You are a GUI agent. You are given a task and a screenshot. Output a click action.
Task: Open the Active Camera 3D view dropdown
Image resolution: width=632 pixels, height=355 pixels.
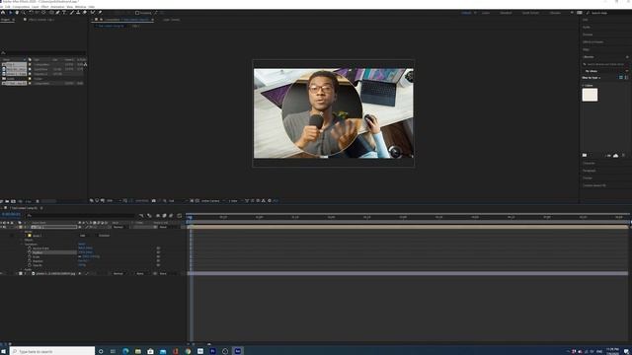pyautogui.click(x=212, y=200)
